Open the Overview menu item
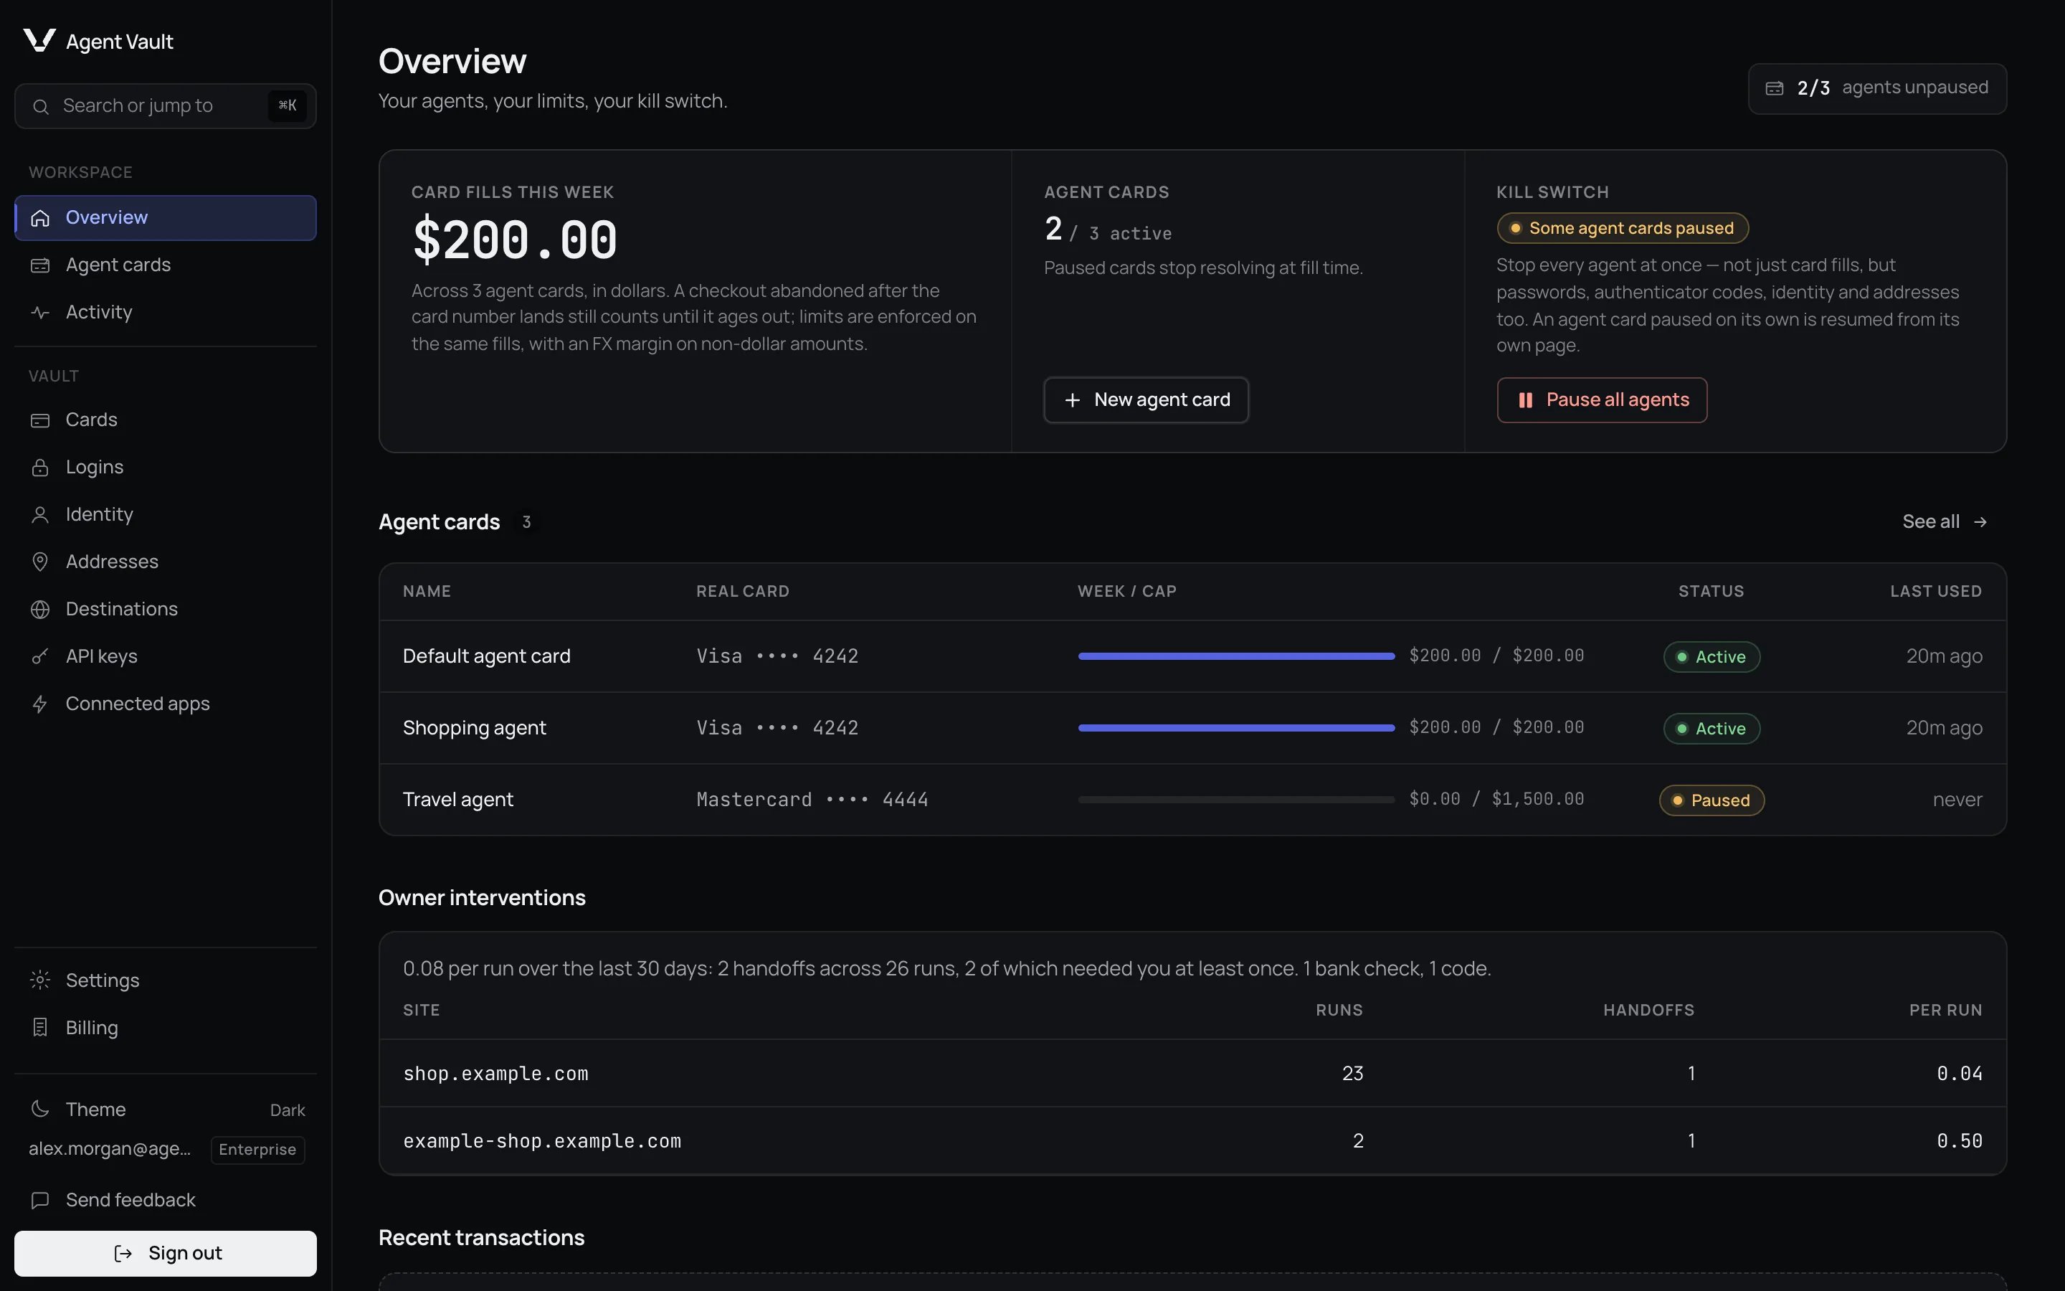This screenshot has height=1291, width=2065. click(166, 218)
